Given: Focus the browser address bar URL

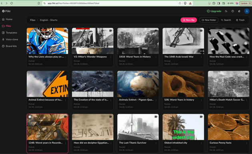Looking at the screenshot, I should click(x=74, y=3).
